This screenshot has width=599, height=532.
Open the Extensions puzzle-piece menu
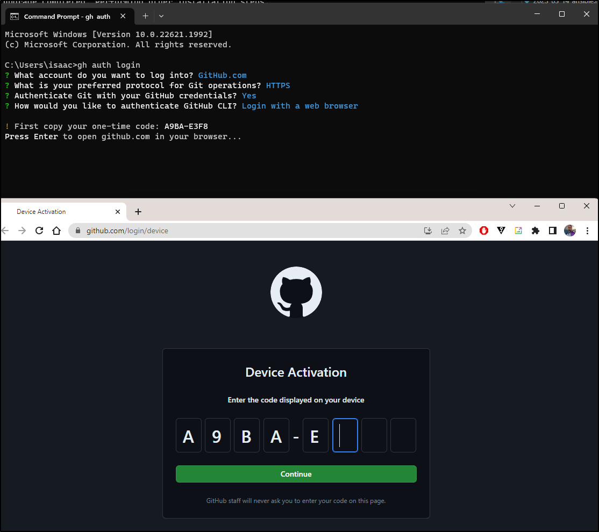pos(535,231)
